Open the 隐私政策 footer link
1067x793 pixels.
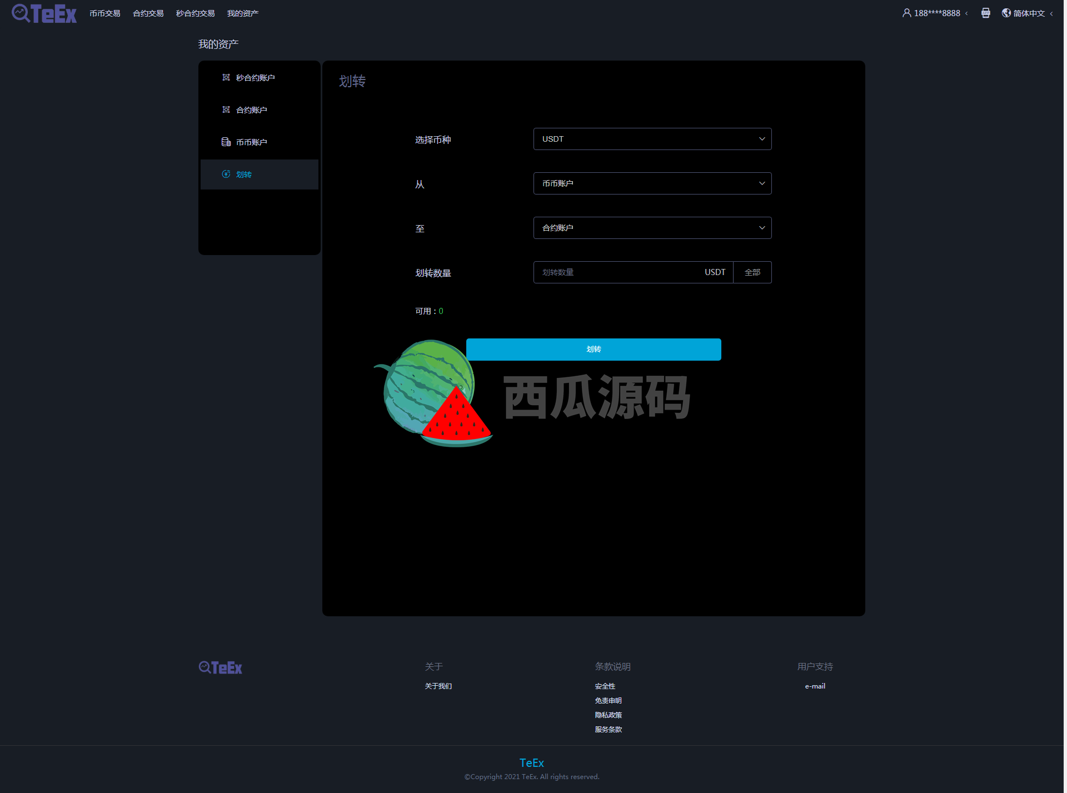point(609,715)
